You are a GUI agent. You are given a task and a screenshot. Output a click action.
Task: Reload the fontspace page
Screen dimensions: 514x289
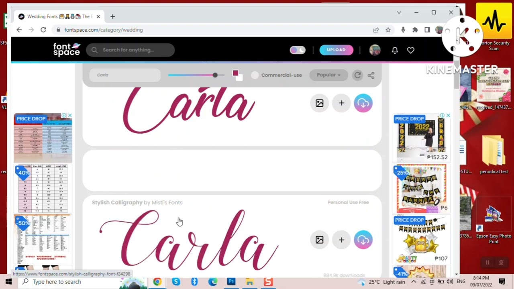click(43, 30)
